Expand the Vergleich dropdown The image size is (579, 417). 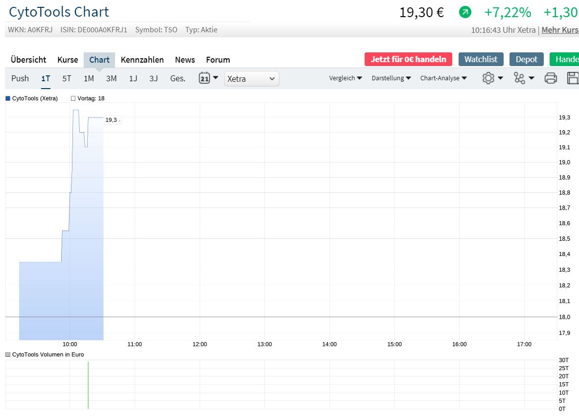pyautogui.click(x=346, y=78)
